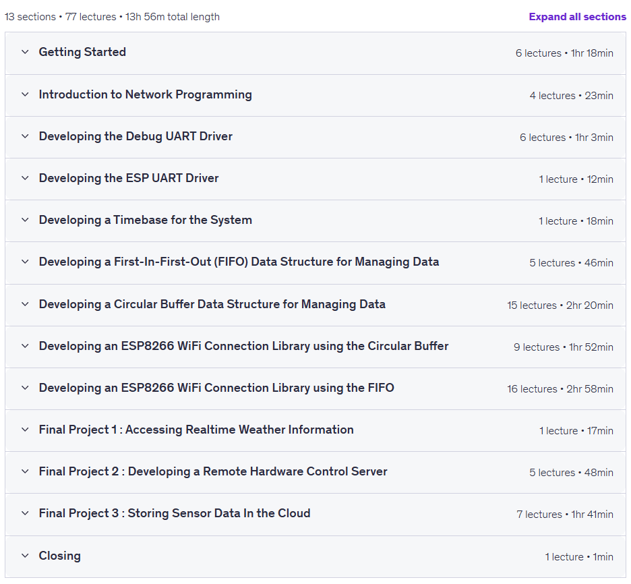Screen dimensions: 631x584
Task: Click '9 lectures • 1hr 52min' duration text
Action: [x=564, y=347]
